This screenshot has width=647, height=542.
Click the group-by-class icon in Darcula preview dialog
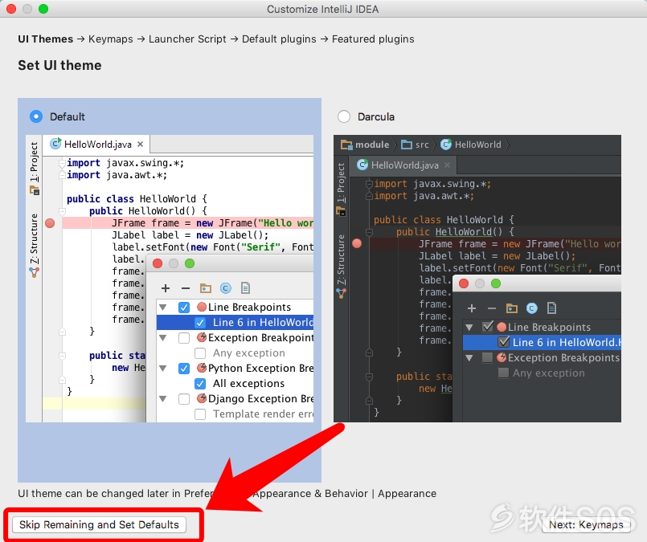(x=532, y=308)
